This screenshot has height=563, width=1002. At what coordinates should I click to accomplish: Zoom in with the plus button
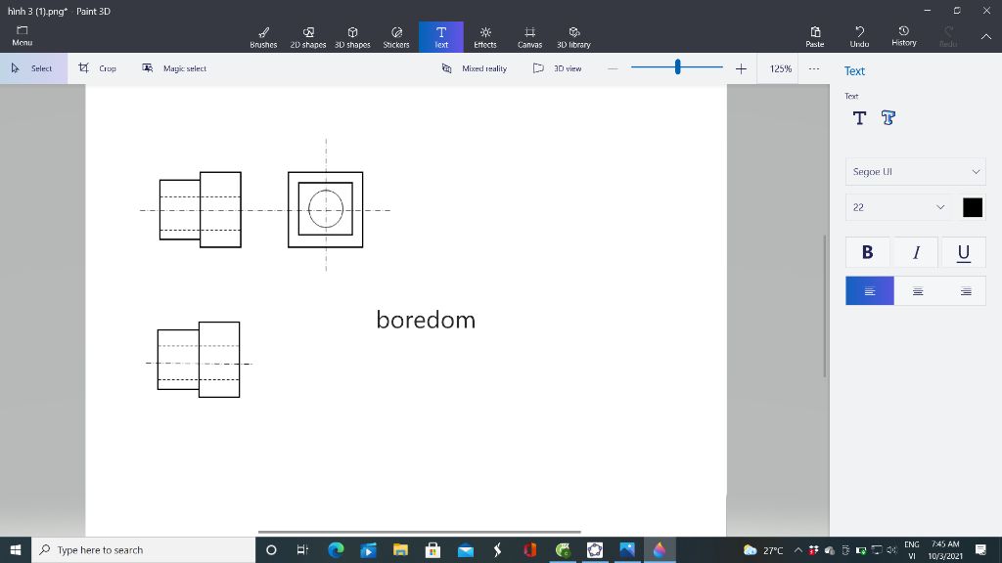pyautogui.click(x=741, y=68)
